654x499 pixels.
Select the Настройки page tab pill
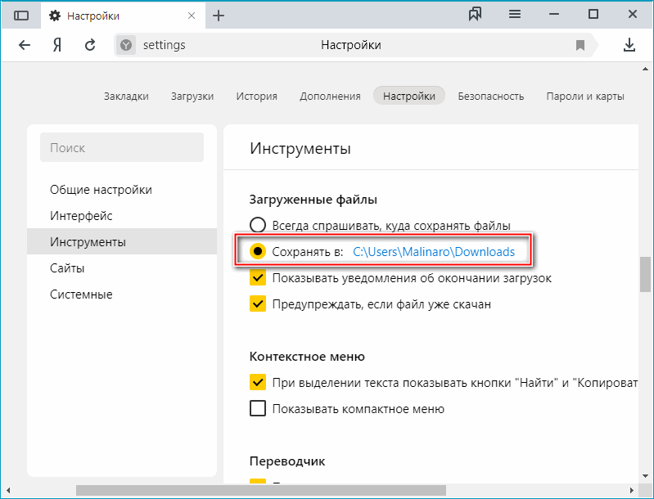408,96
